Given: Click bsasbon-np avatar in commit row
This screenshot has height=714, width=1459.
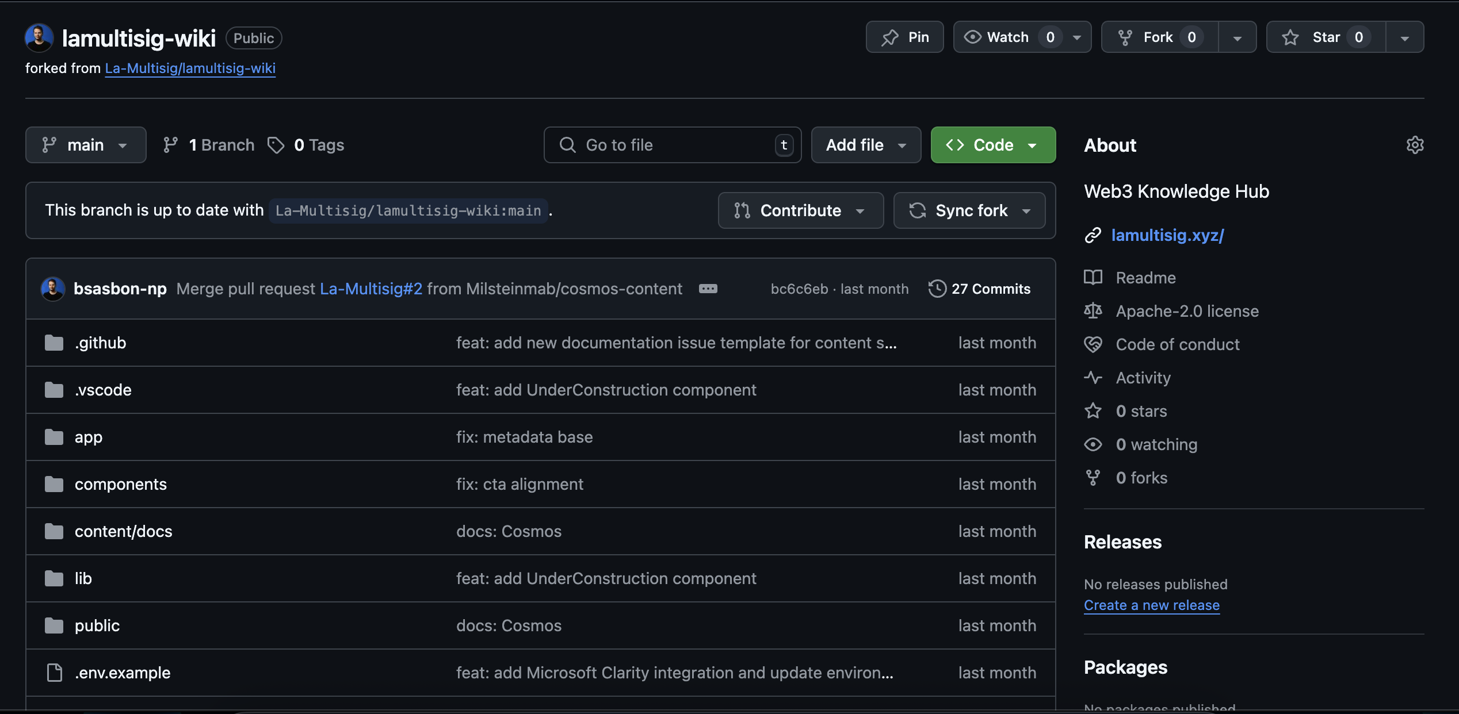Looking at the screenshot, I should 52,289.
